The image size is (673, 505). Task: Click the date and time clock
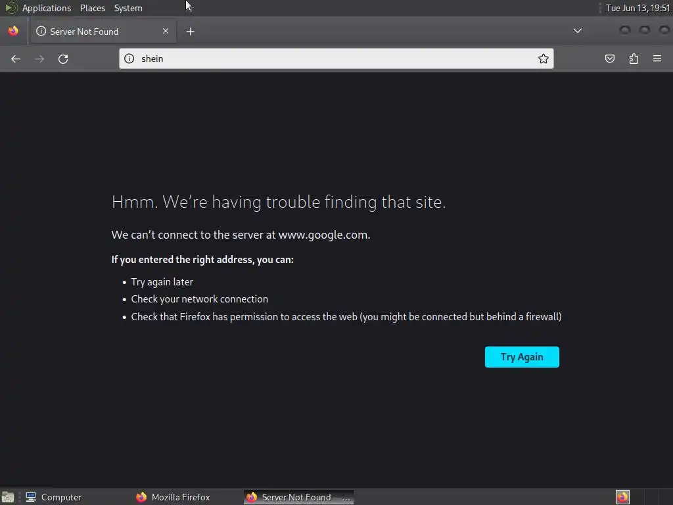(637, 8)
